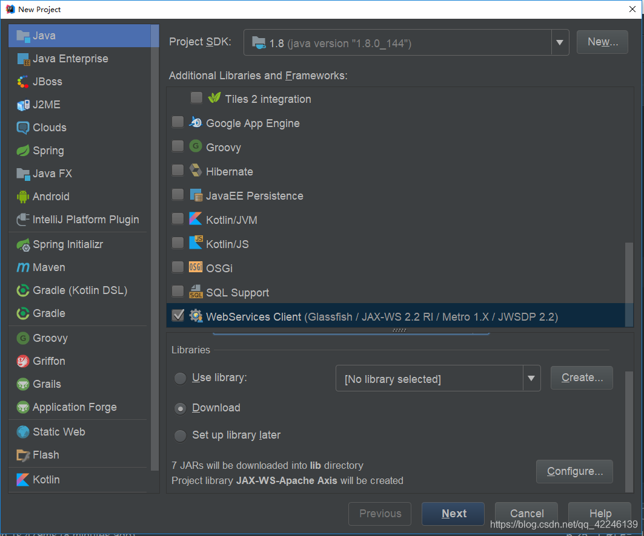Select Android in the project type list
The width and height of the screenshot is (644, 536).
(80, 197)
